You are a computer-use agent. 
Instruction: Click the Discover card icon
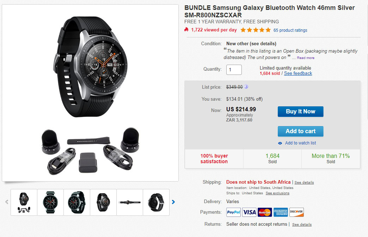pyautogui.click(x=296, y=212)
